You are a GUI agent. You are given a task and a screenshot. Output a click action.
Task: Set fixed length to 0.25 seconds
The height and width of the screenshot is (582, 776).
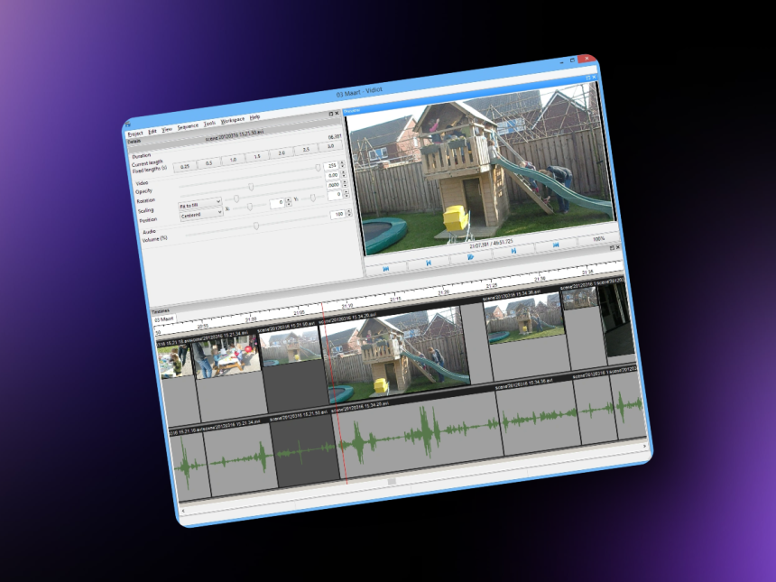183,165
